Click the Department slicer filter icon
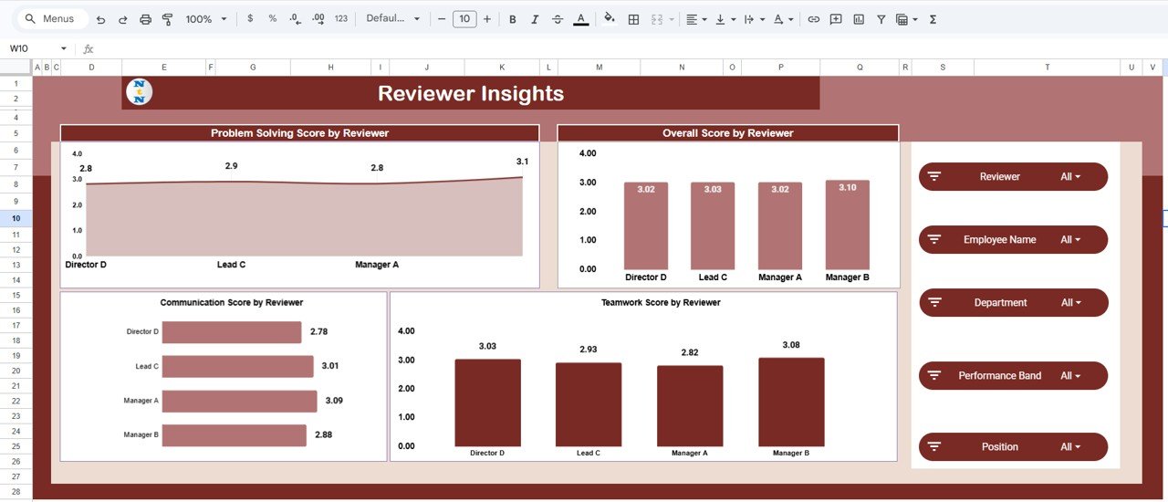1168x502 pixels. click(933, 303)
